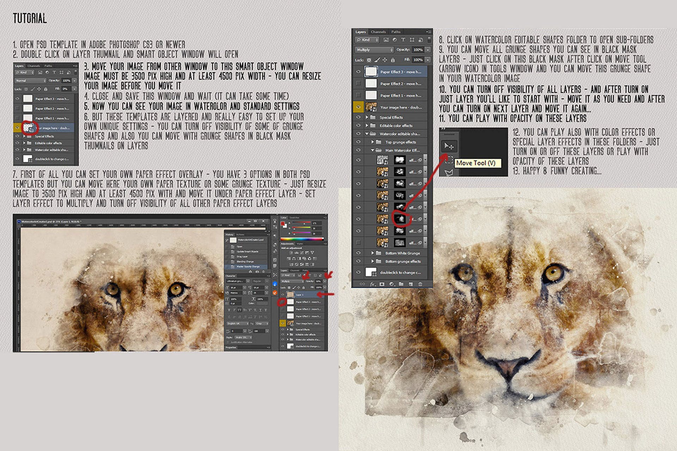Screen dimensions: 677x451
Task: Click the type filter T icon in the Kind row
Action: point(403,39)
